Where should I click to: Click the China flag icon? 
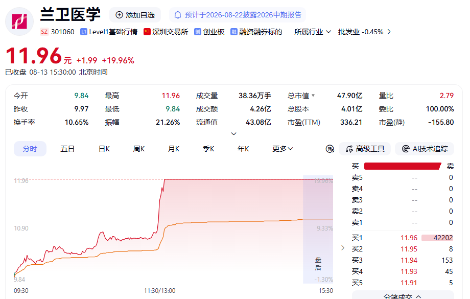click(147, 32)
